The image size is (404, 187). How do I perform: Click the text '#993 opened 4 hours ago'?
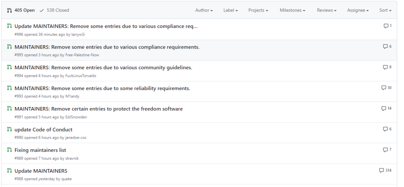click(x=37, y=96)
